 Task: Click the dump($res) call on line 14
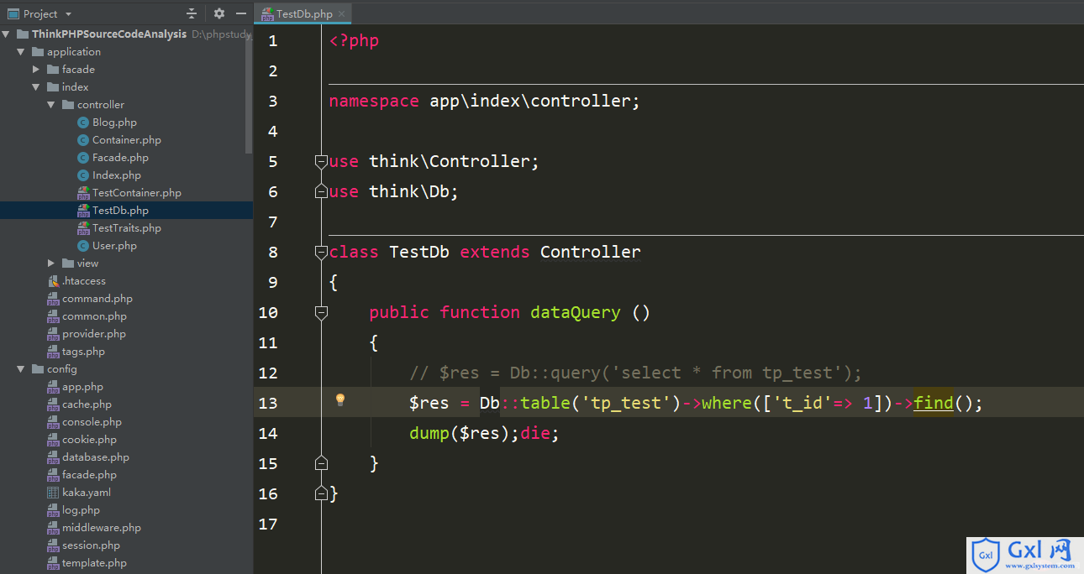pyautogui.click(x=460, y=433)
